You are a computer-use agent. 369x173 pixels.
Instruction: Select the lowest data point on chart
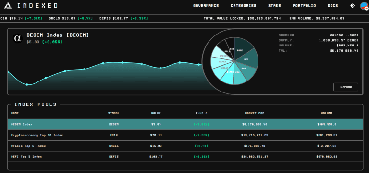27,84
